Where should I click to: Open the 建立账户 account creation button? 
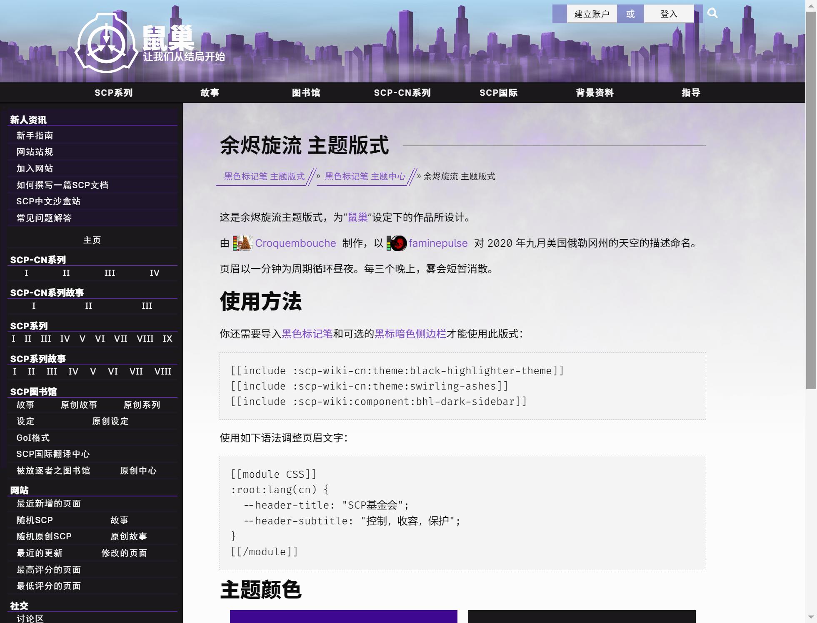coord(591,14)
